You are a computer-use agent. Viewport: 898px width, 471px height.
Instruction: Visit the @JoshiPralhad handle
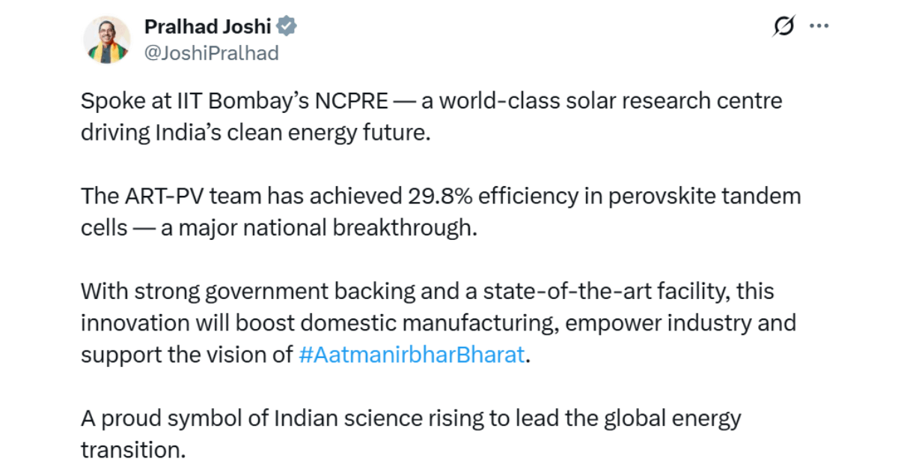point(211,53)
